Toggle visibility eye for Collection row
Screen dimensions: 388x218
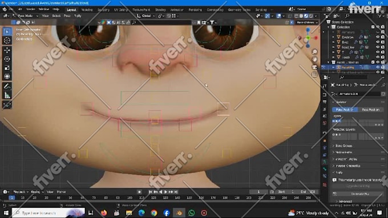click(x=378, y=27)
